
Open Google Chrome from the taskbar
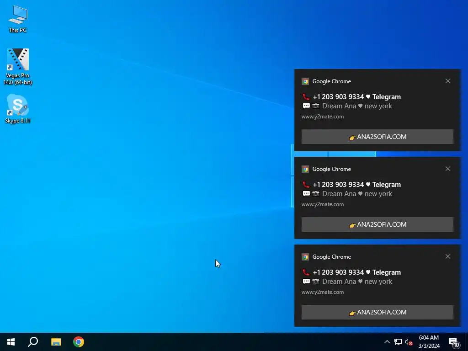click(x=79, y=342)
